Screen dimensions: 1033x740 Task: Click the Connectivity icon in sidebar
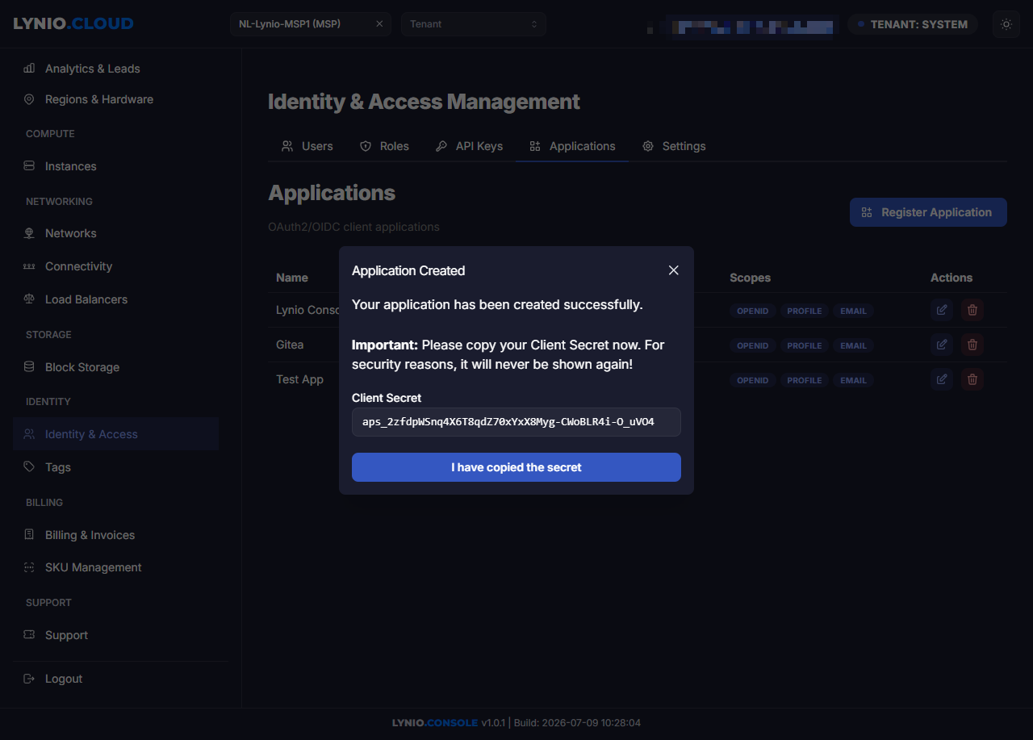(x=29, y=266)
